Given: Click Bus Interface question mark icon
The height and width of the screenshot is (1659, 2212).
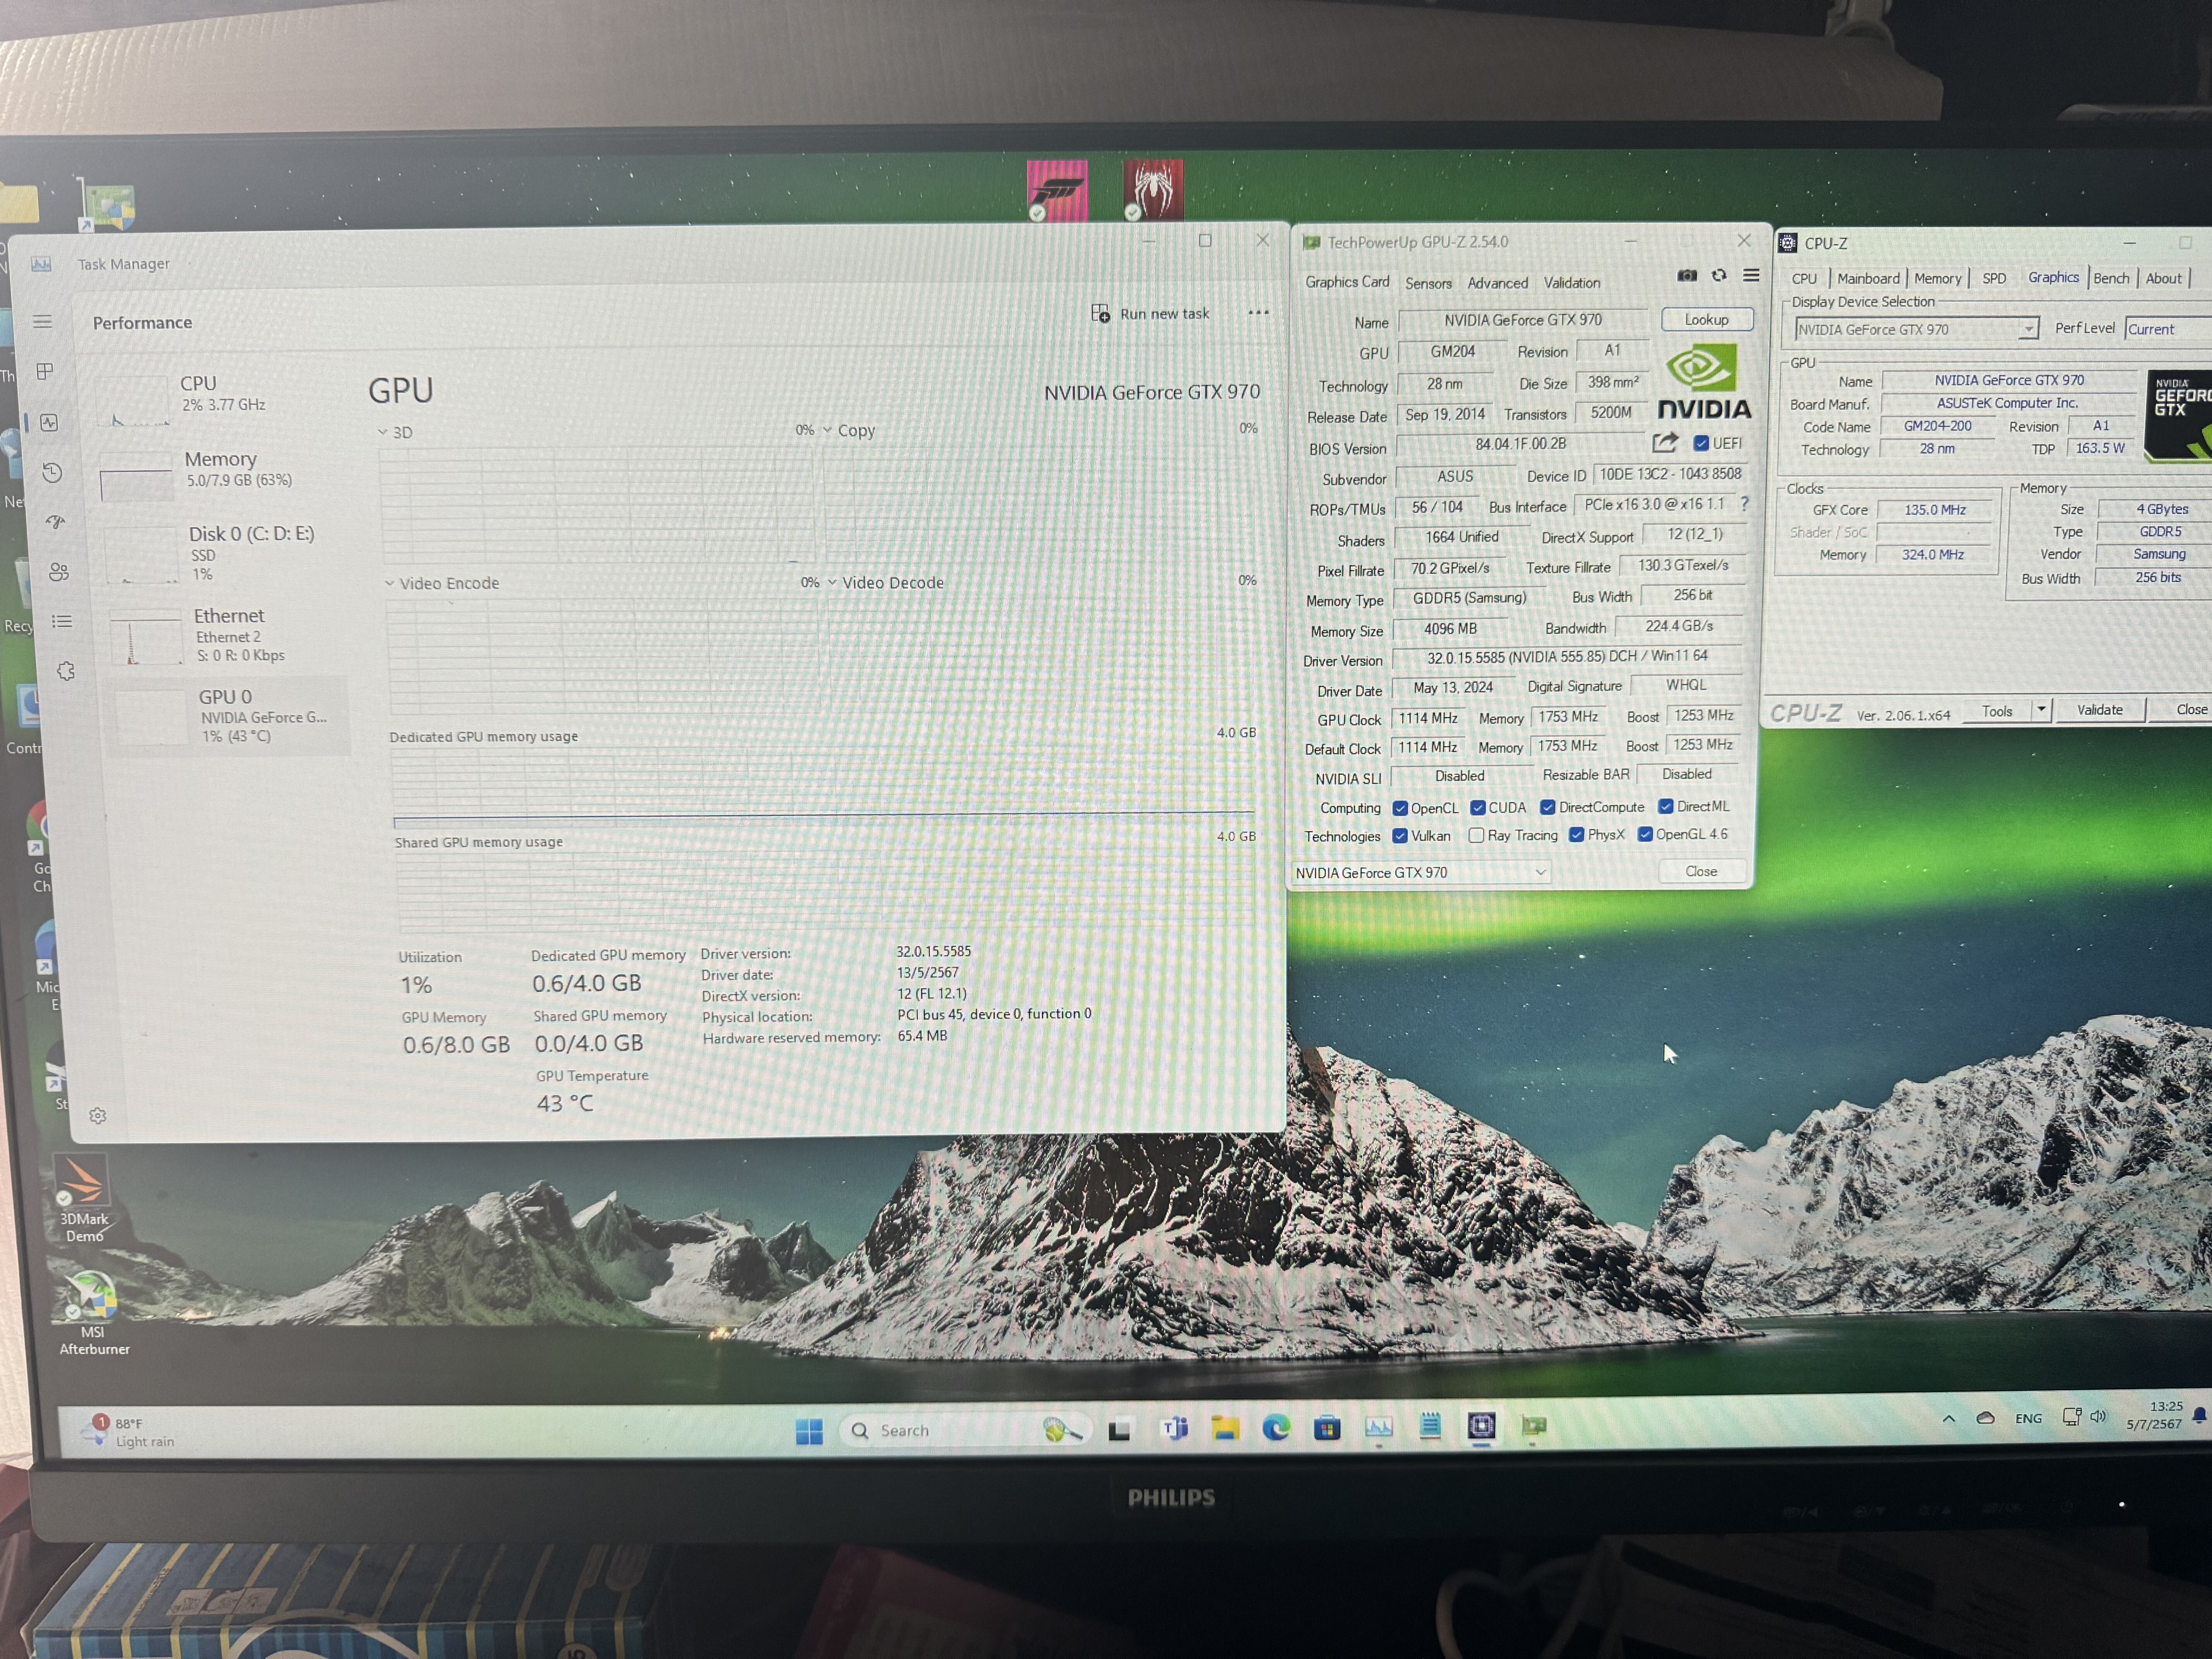Looking at the screenshot, I should pos(1745,504).
